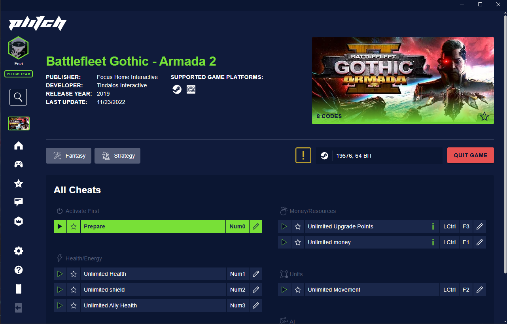Click the F1 hotkey label
The width and height of the screenshot is (507, 324).
coord(466,242)
